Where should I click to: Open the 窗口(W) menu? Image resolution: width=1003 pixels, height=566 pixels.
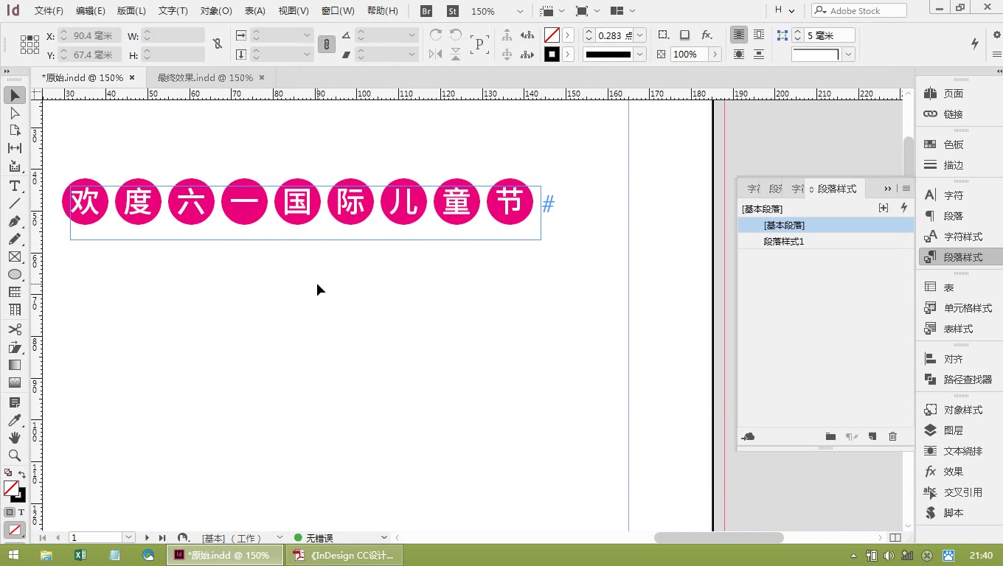[x=338, y=11]
